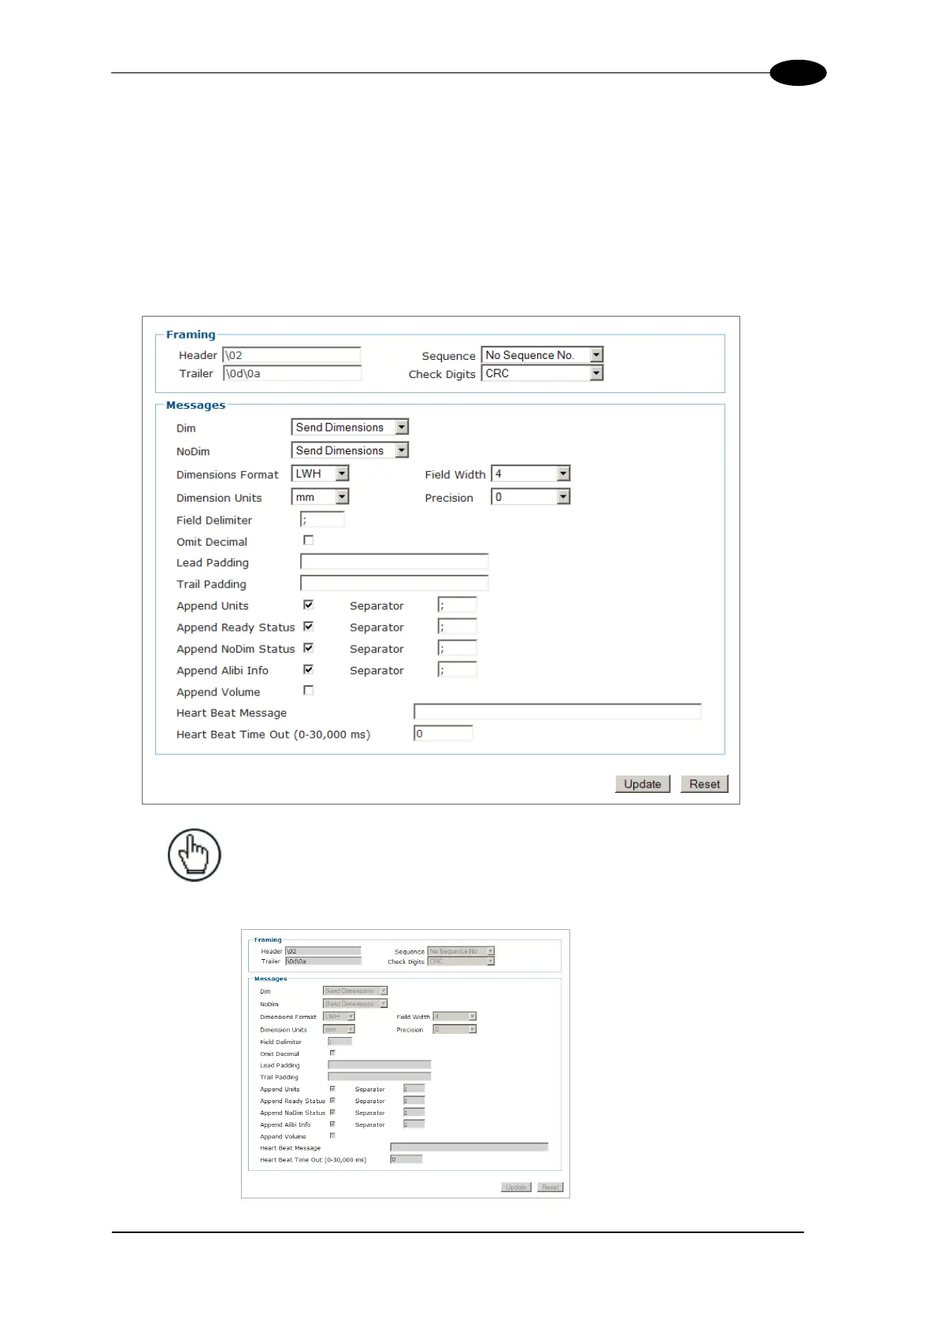
Task: Click the Trail Padding text field
Action: pos(394,583)
